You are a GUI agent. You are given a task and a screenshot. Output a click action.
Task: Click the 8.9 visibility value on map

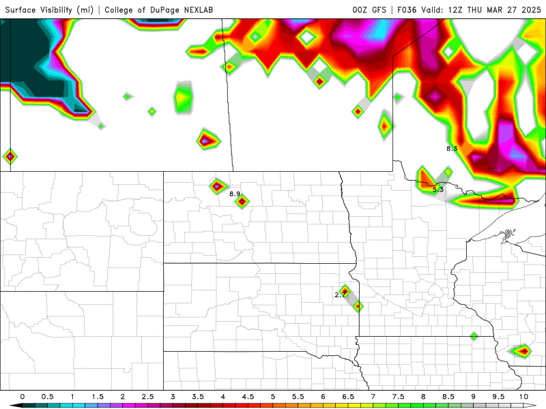point(235,194)
